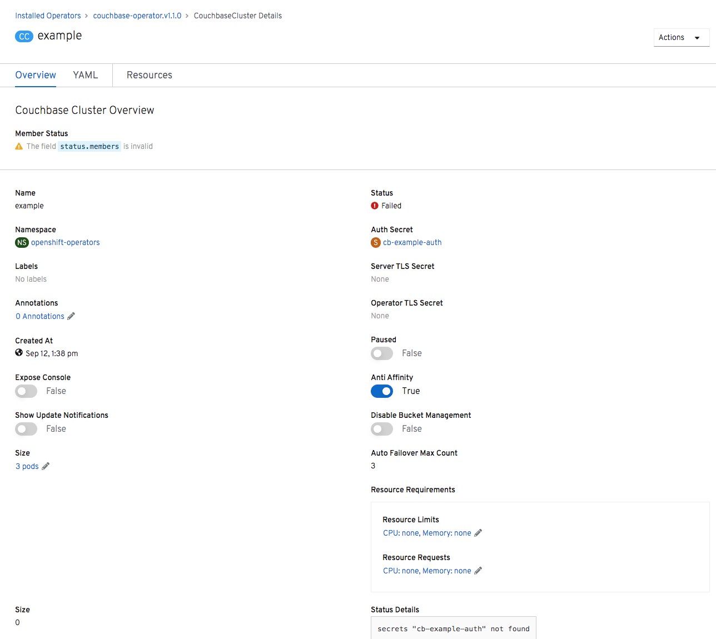Viewport: 716px width, 639px height.
Task: Click the CouchbaseCluster Details breadcrumb text
Action: [238, 16]
